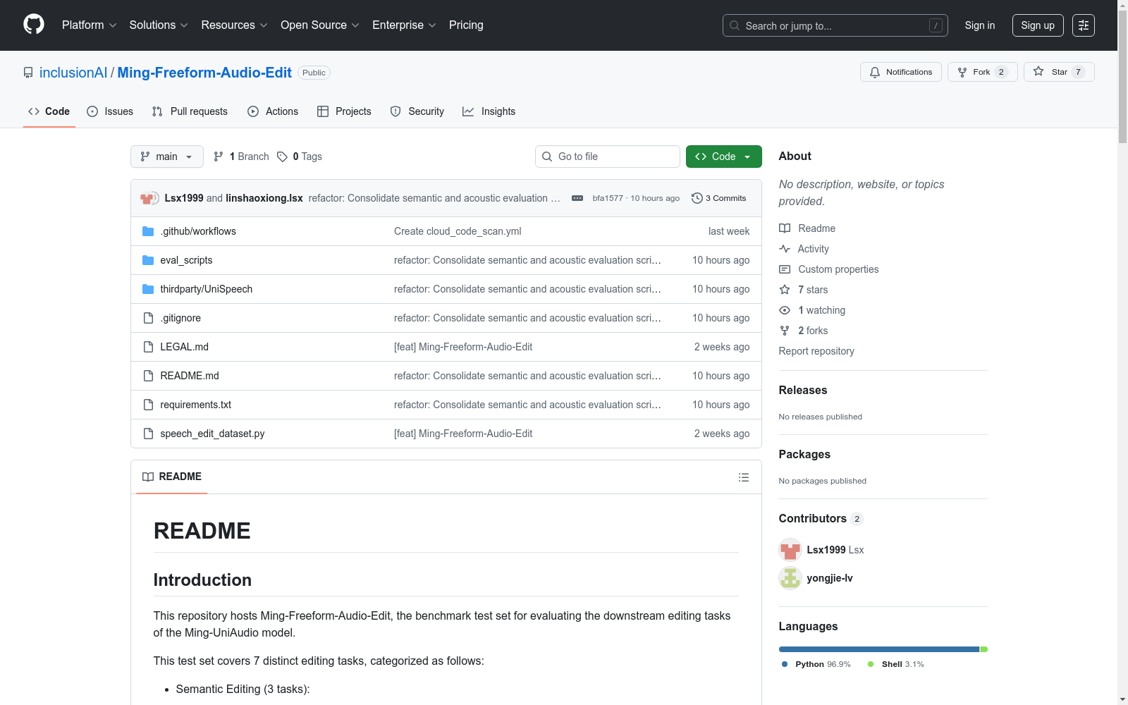Expand the Platform menu
The height and width of the screenshot is (705, 1128).
[90, 25]
